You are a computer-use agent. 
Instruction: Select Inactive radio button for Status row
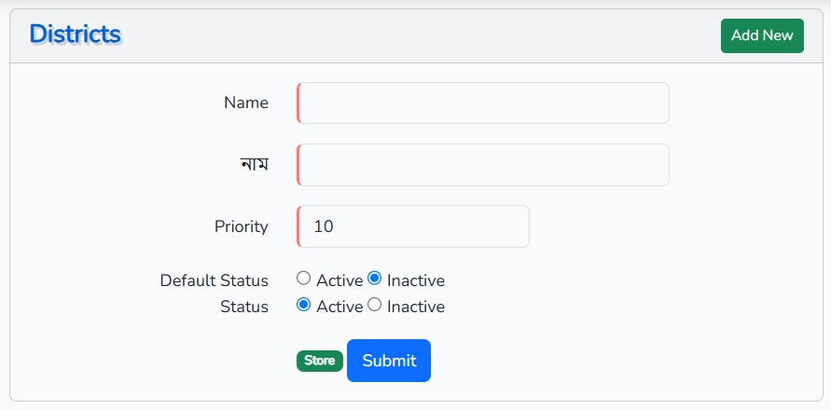click(x=375, y=305)
